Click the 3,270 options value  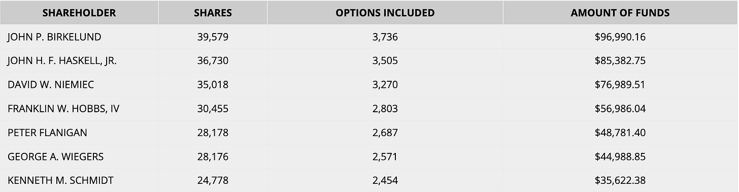tap(385, 85)
